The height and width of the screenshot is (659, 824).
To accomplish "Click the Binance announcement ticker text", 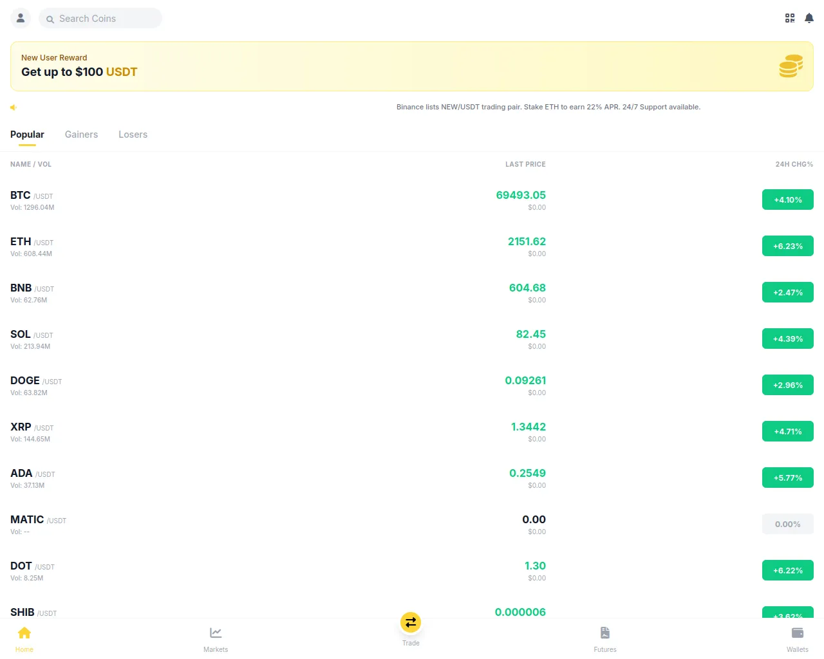I will coord(548,107).
